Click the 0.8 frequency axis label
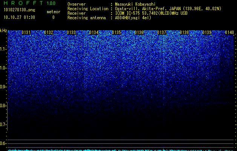The height and width of the screenshot is (151, 237). (x=3, y=106)
